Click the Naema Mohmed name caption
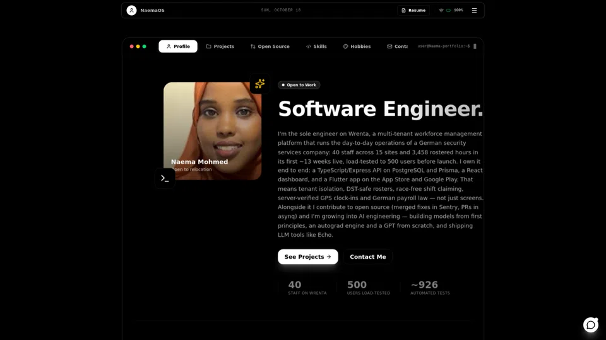This screenshot has width=606, height=340. pos(199,162)
